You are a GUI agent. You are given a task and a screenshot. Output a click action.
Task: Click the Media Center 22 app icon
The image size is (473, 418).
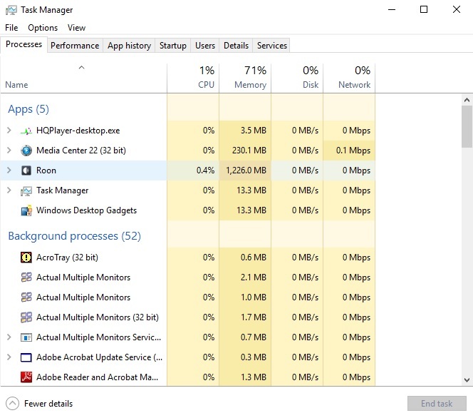[26, 151]
